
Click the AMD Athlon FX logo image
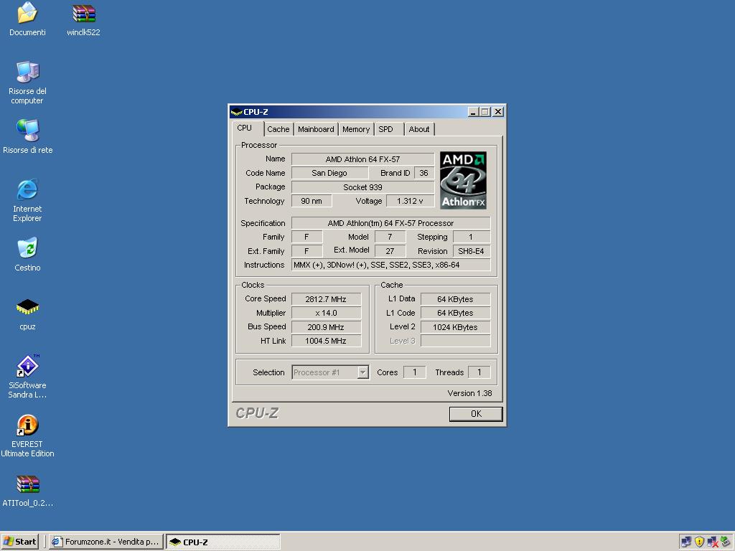click(x=463, y=180)
